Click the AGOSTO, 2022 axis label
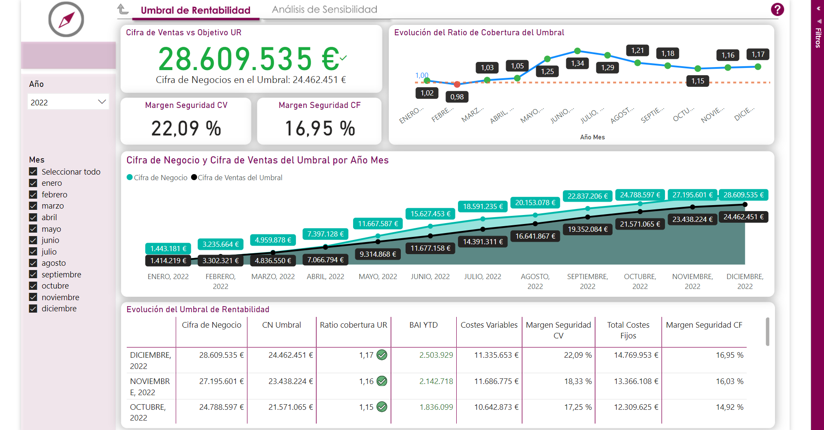This screenshot has height=430, width=824. (x=535, y=281)
